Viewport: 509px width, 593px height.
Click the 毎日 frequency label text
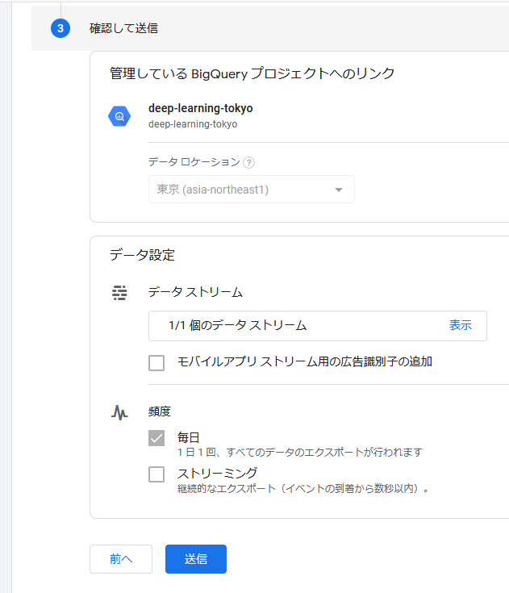pyautogui.click(x=188, y=437)
